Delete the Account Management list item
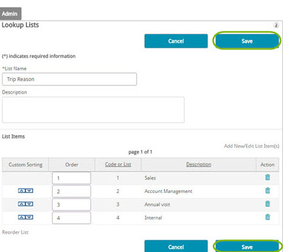Viewport: 283px width, 252px height. point(267,190)
